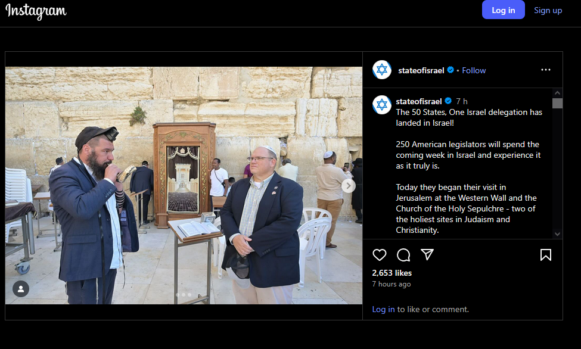Click the blue Log in button
581x349 pixels.
(503, 10)
